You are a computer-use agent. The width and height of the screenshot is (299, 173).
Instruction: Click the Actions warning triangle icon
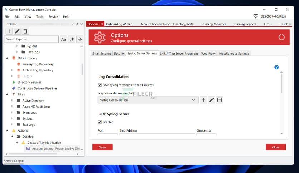coord(14,130)
